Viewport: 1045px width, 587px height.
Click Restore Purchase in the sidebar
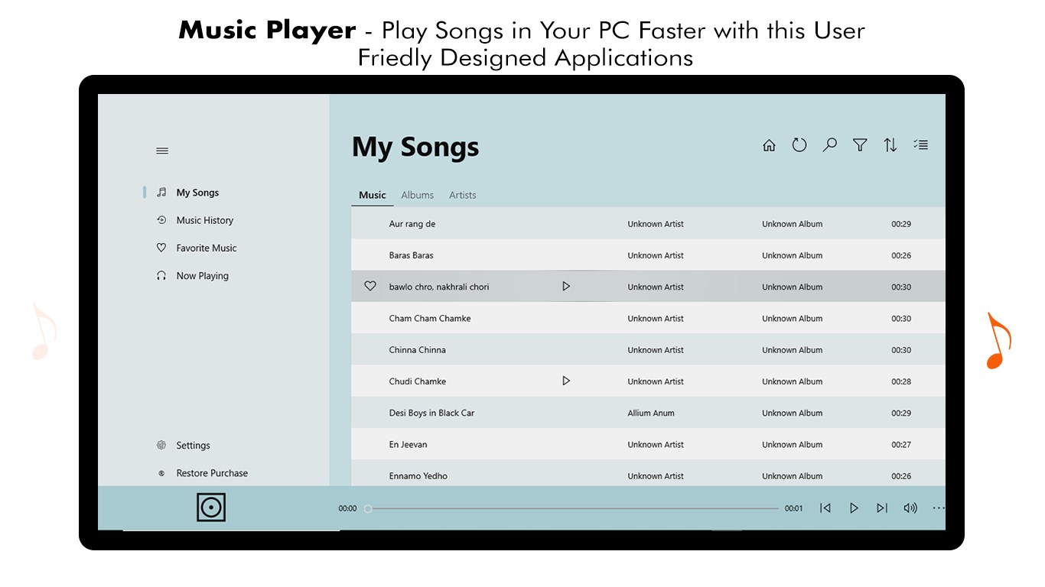(x=212, y=473)
